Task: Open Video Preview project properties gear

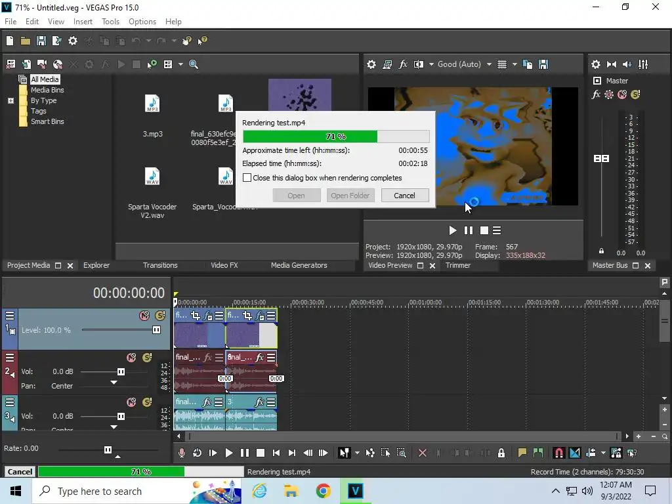Action: (x=371, y=64)
